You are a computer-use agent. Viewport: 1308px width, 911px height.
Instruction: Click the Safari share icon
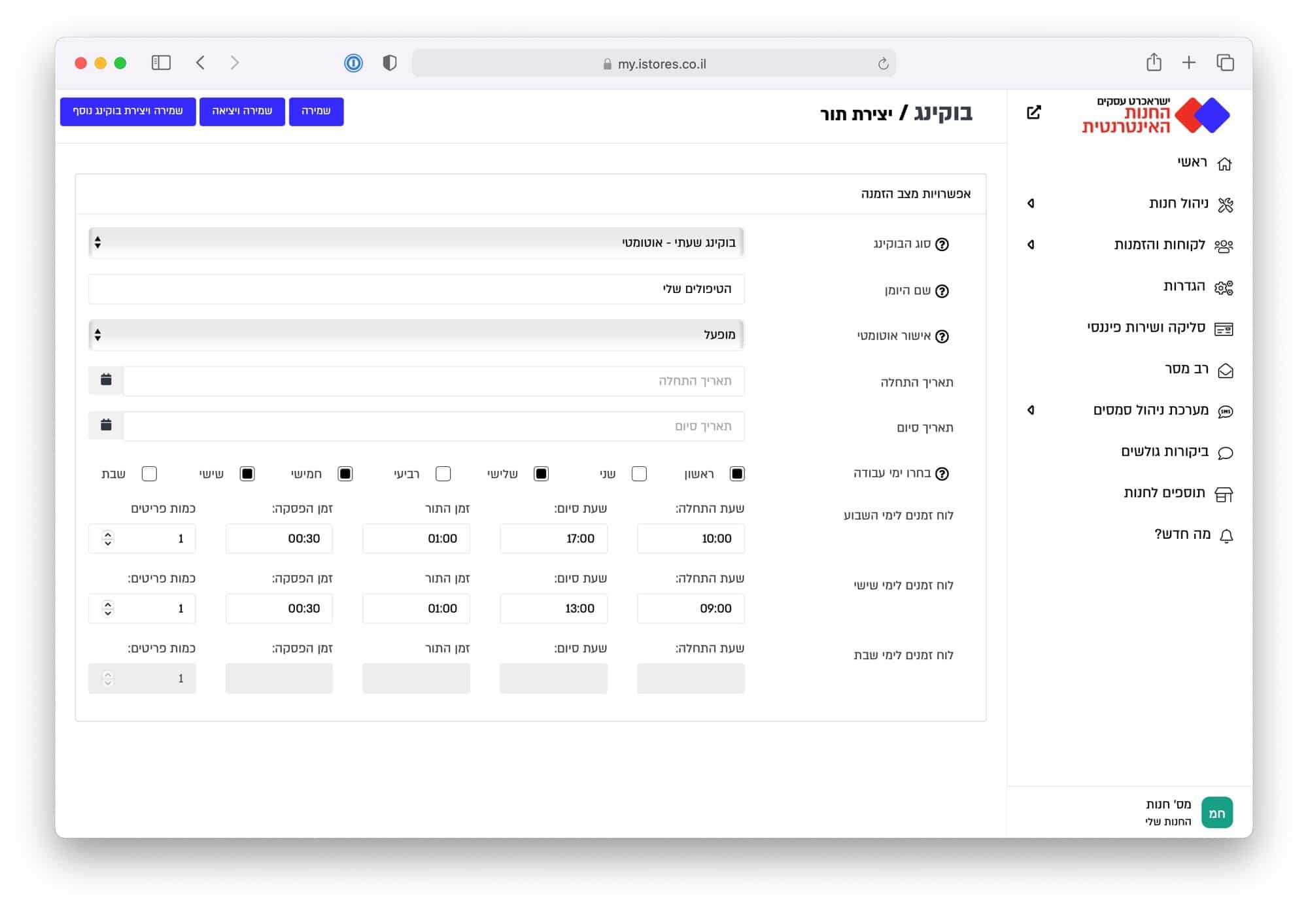point(1154,62)
